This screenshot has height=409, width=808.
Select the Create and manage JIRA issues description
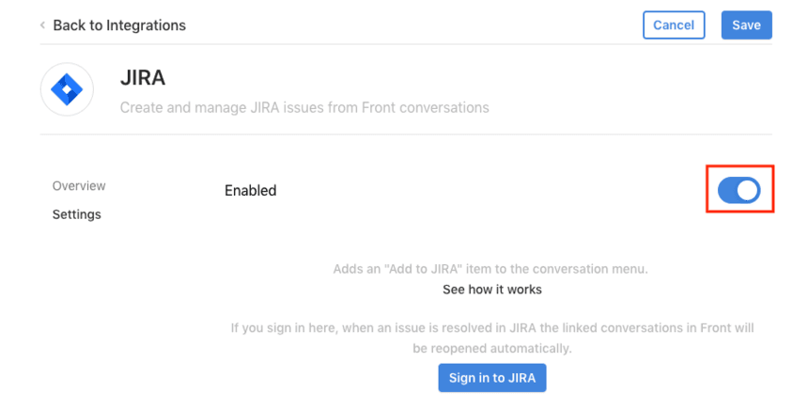point(304,108)
